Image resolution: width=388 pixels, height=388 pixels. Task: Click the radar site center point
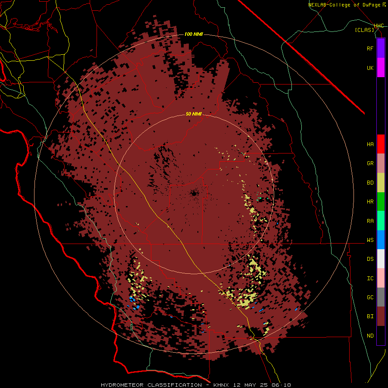coord(194,194)
